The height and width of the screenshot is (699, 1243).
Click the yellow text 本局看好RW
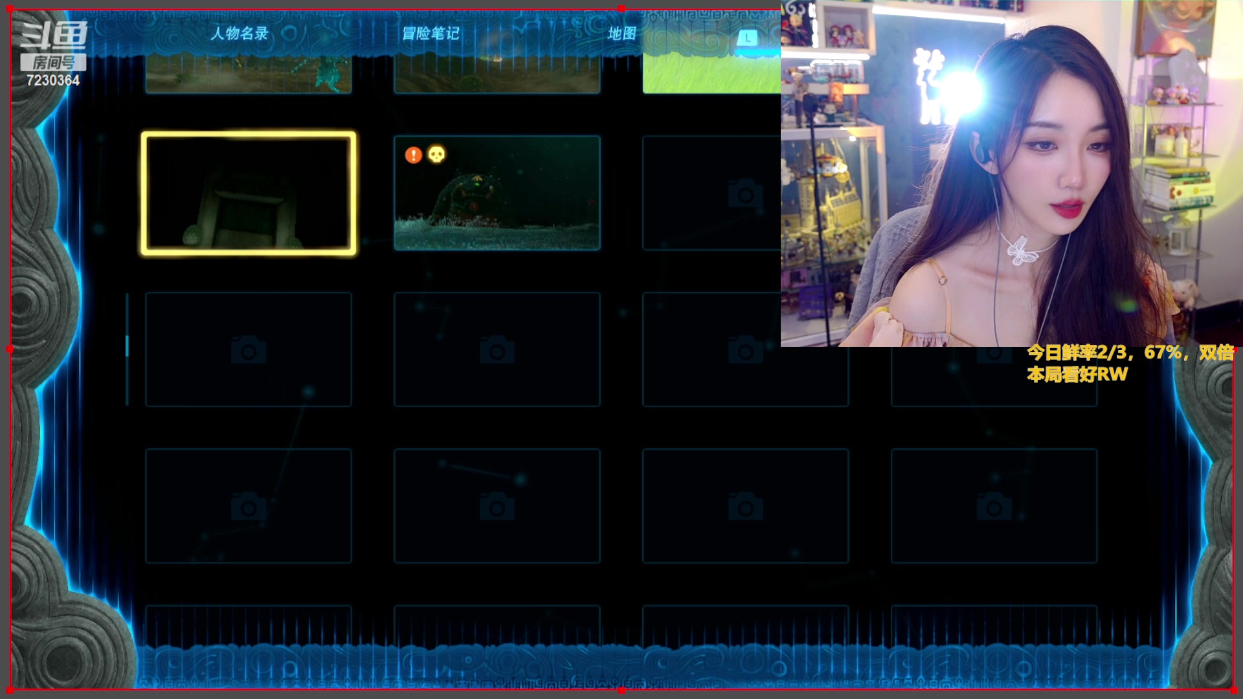pos(1077,374)
